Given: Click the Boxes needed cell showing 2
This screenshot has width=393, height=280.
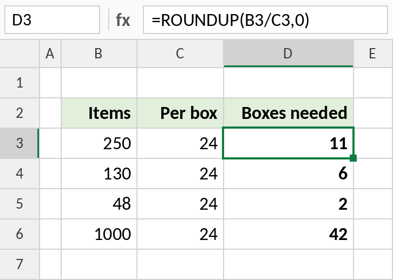Looking at the screenshot, I should pos(288,204).
